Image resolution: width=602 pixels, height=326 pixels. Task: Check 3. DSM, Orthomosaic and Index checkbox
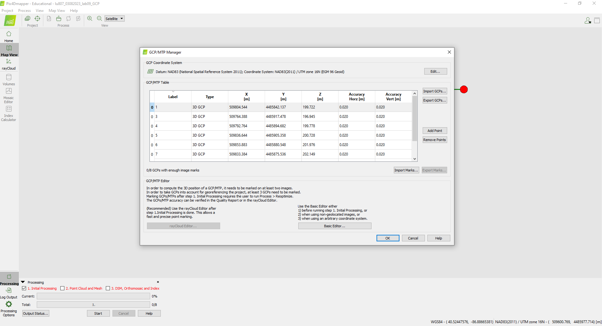[108, 288]
